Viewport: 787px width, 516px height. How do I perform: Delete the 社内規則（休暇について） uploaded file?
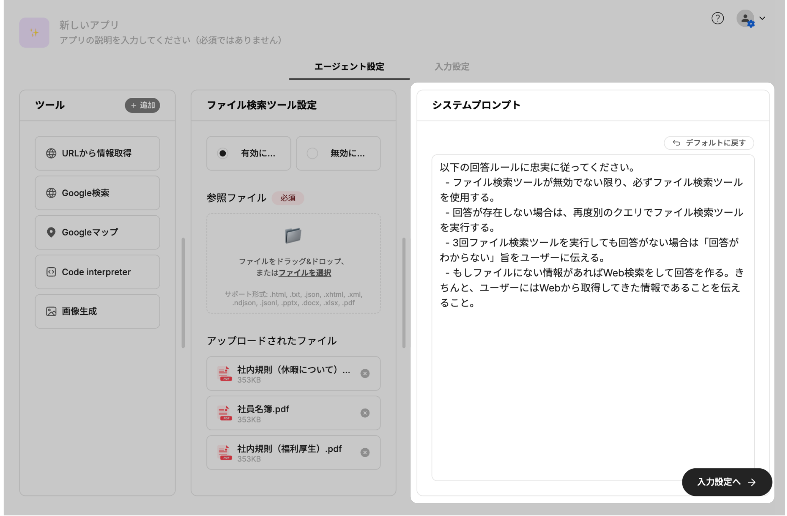tap(365, 374)
